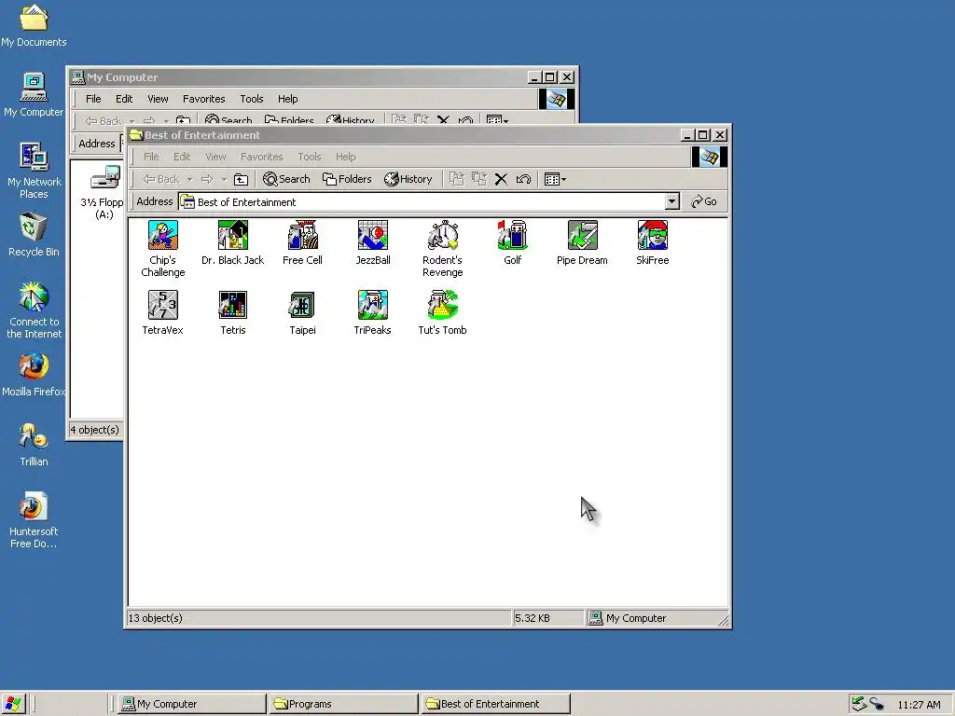Select the Rodent's Revenge icon
Viewport: 955px width, 716px height.
443,236
